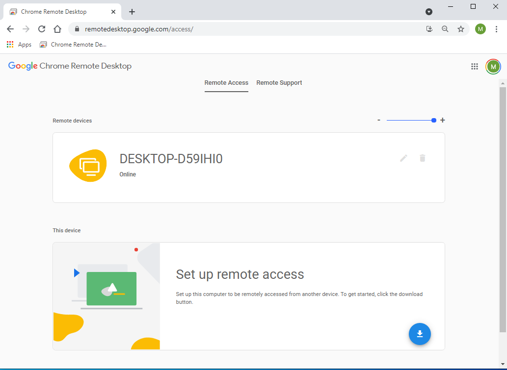
Task: Click the install app icon in address bar
Action: 429,29
